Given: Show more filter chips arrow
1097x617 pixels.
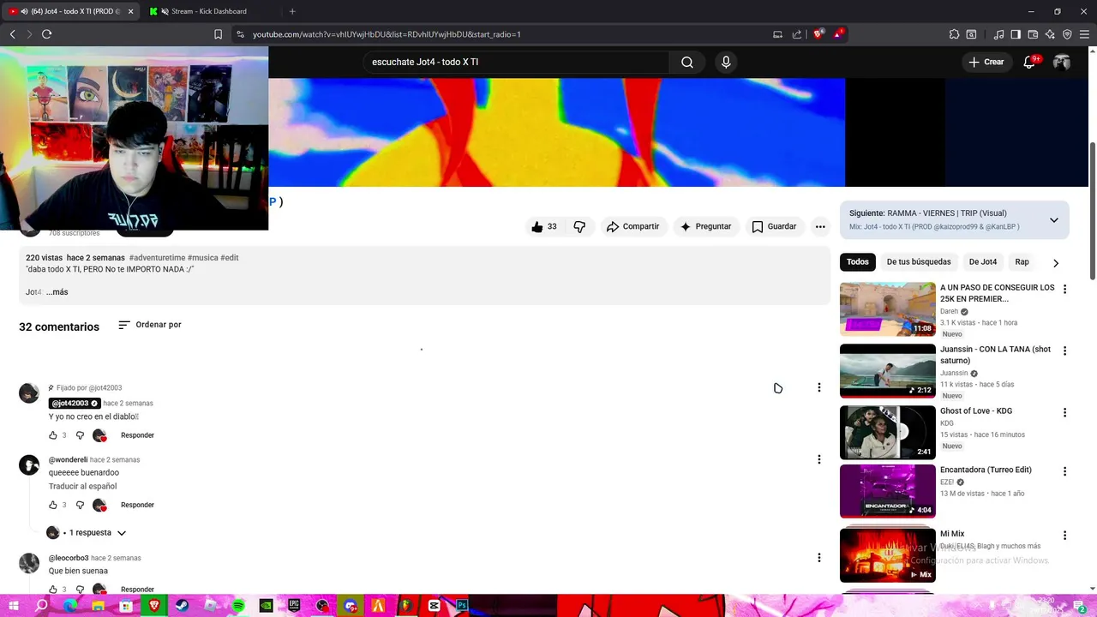Looking at the screenshot, I should (x=1055, y=263).
